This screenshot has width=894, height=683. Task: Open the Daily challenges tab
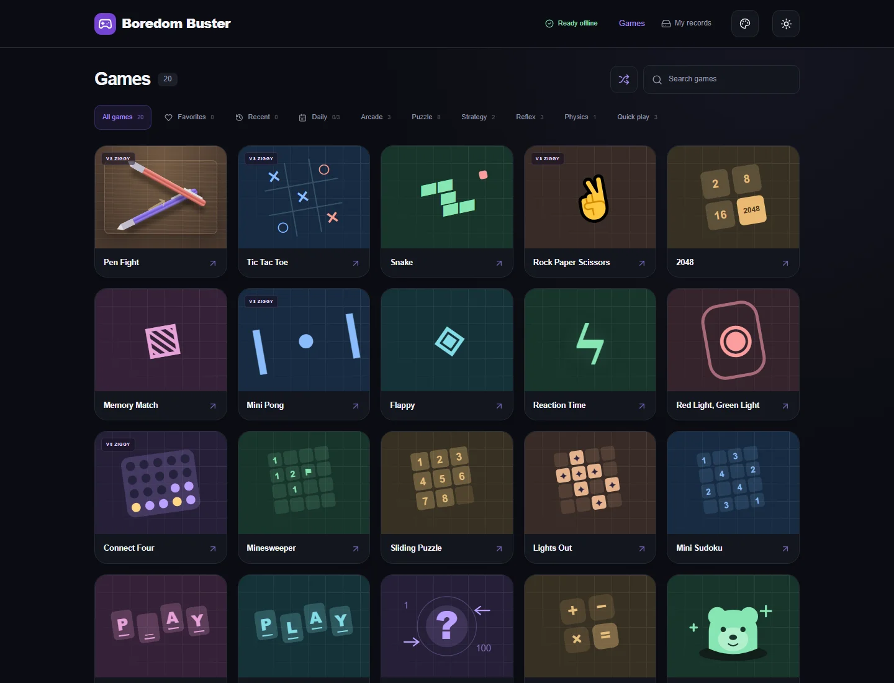click(320, 117)
